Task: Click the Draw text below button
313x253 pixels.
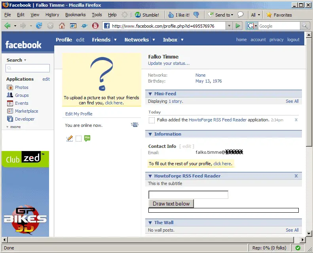Action: pyautogui.click(x=171, y=204)
